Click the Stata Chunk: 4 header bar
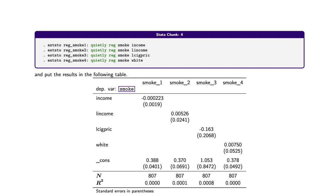Screen dimensions: 318x196 169,34
